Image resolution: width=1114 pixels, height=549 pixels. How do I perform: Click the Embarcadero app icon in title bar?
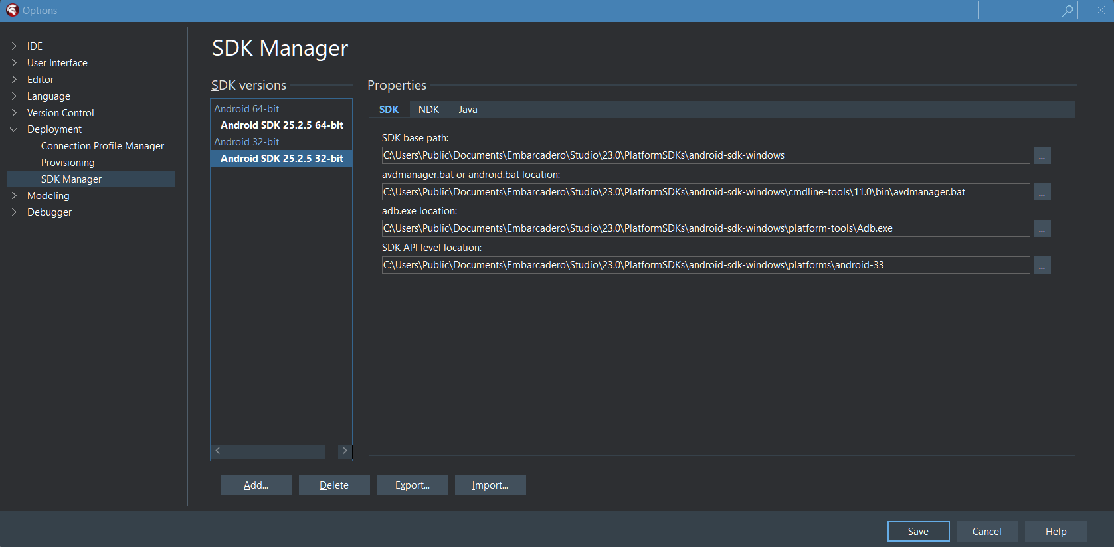click(12, 10)
